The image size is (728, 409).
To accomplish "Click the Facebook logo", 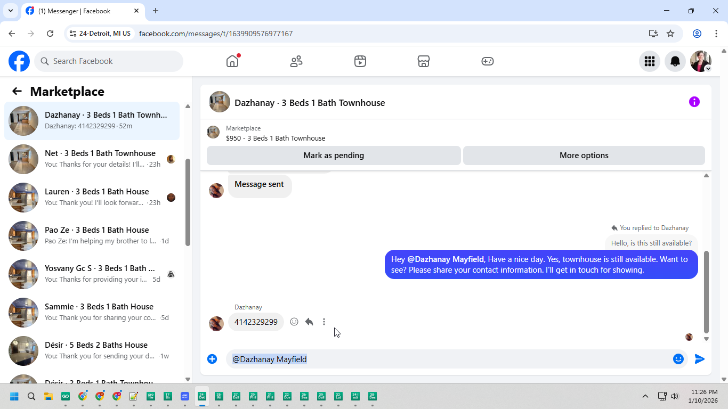I will coord(19,61).
